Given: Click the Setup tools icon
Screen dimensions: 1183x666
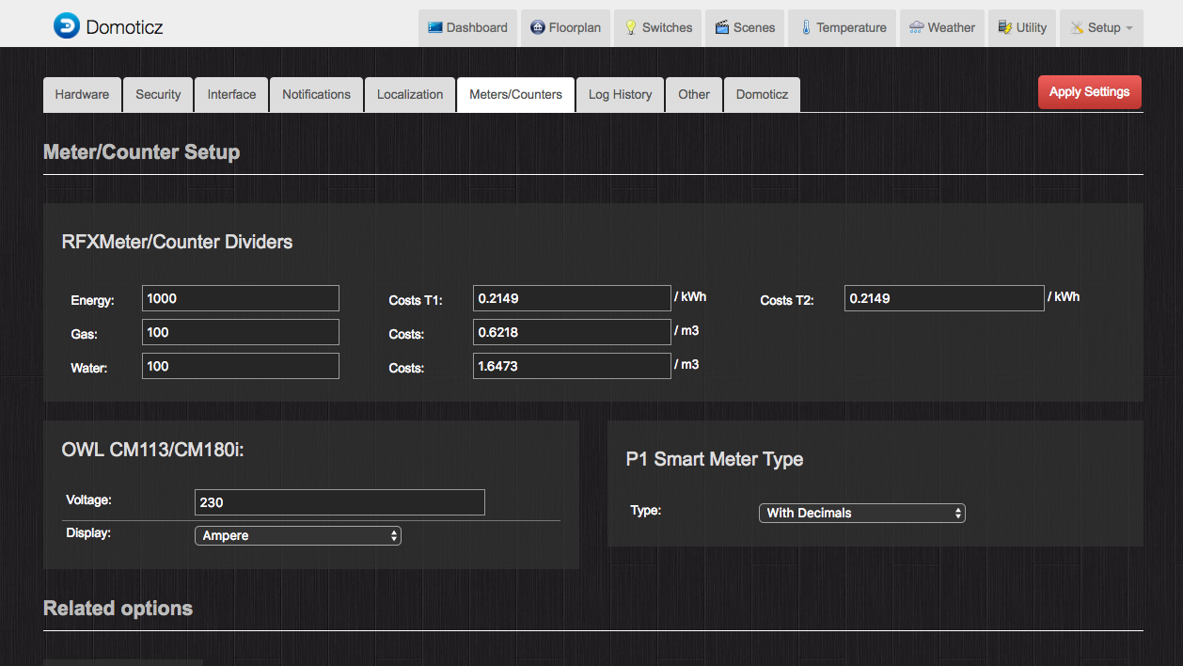Looking at the screenshot, I should pyautogui.click(x=1077, y=27).
